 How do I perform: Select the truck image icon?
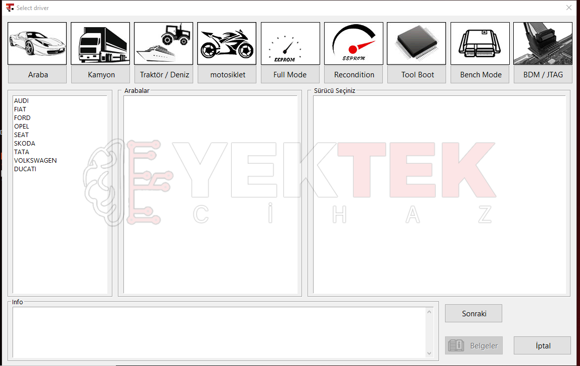pyautogui.click(x=100, y=43)
